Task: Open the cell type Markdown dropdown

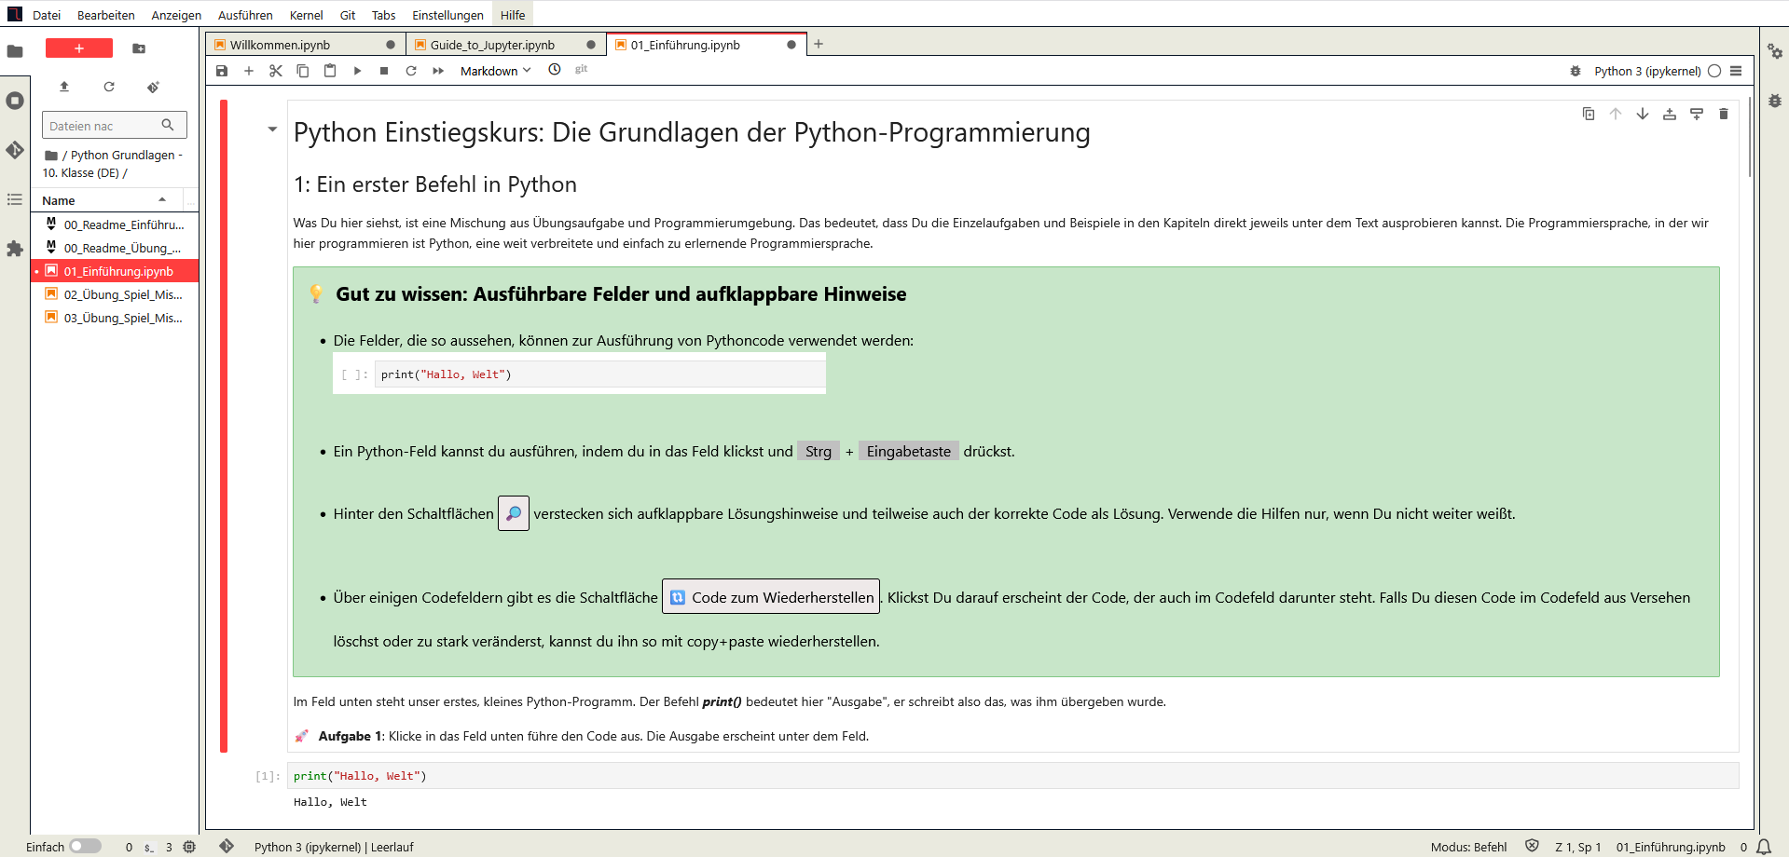Action: pos(495,71)
